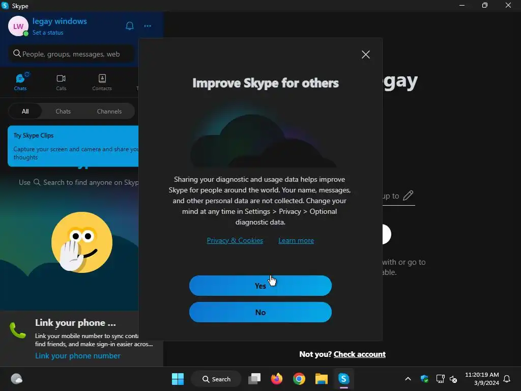Open the clock and date flyout
This screenshot has width=521, height=391.
coord(482,379)
